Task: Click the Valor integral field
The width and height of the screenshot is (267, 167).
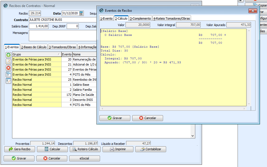Action: pyautogui.click(x=188, y=25)
